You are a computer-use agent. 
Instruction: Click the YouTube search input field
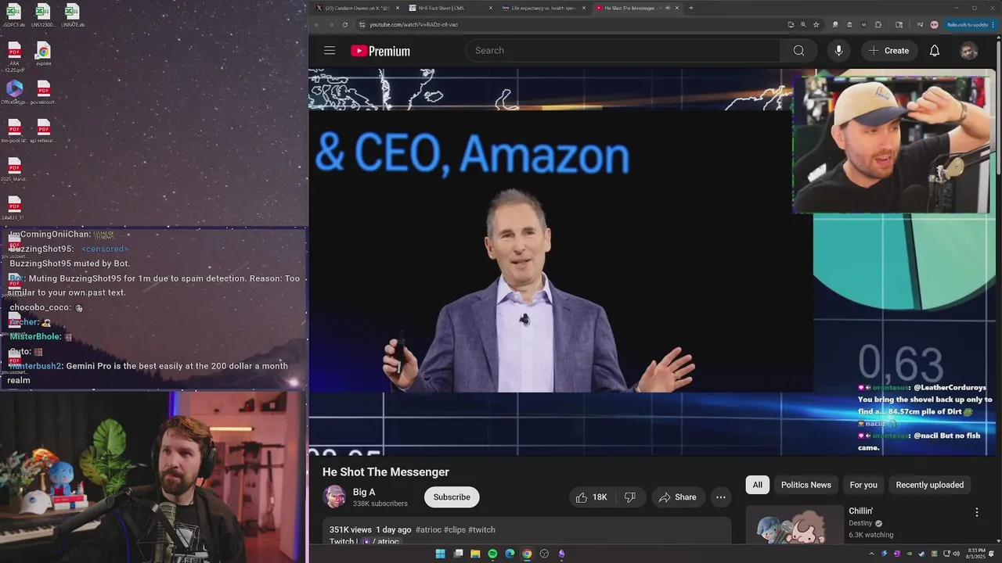click(624, 51)
